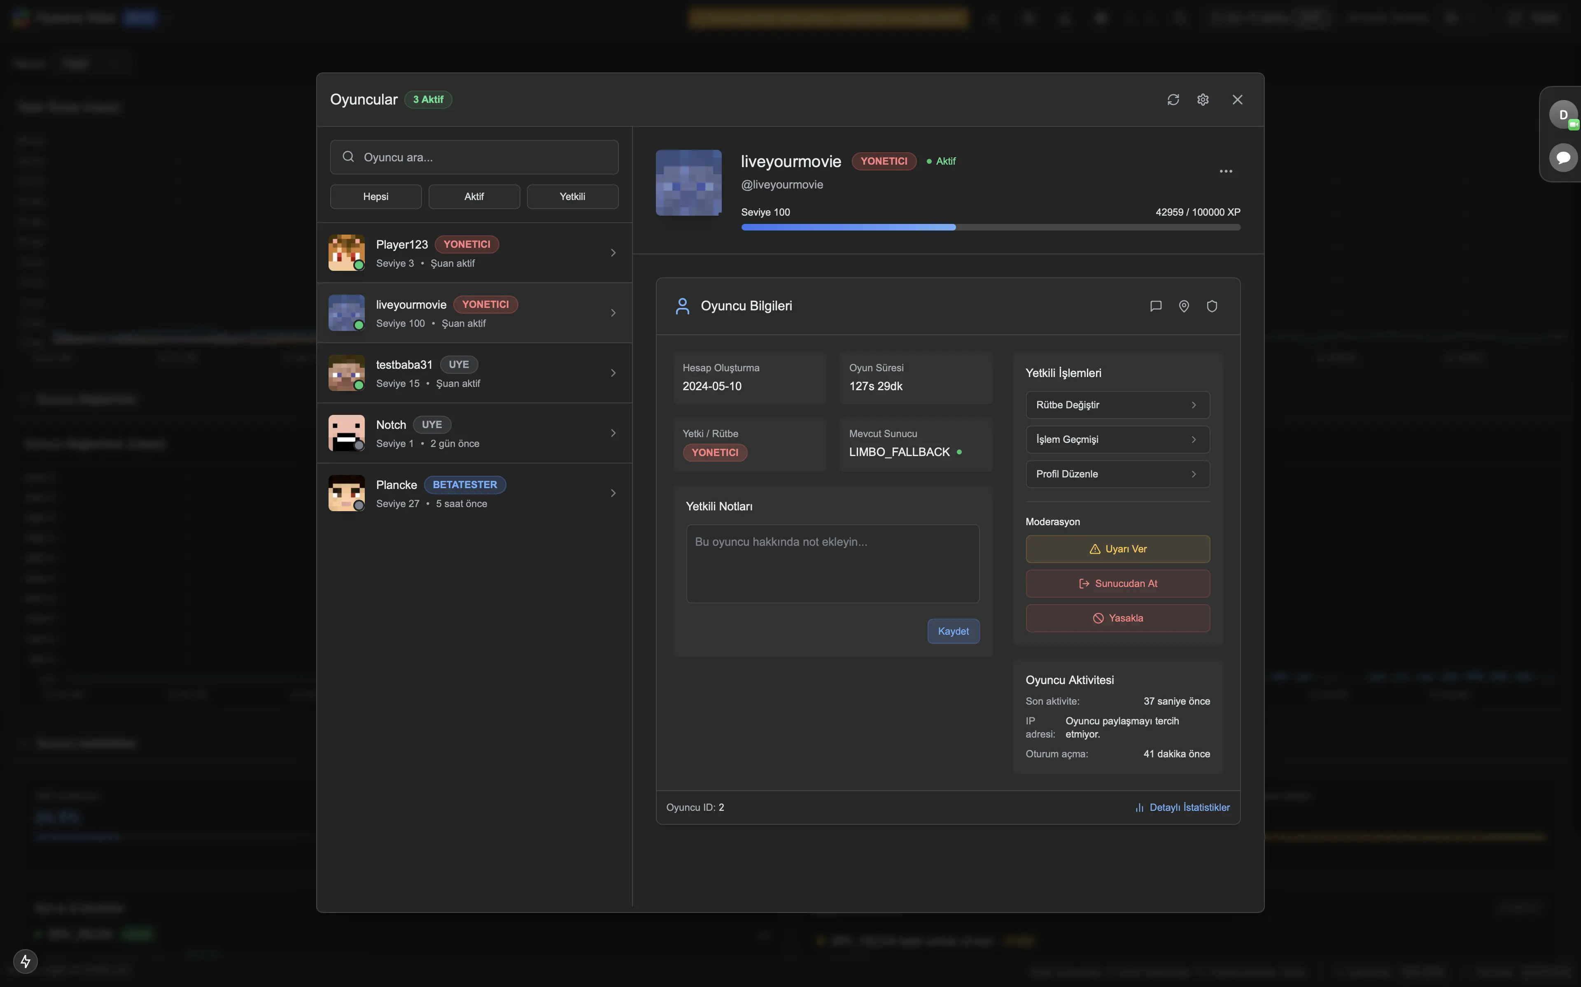Click the @liveyourmovie handle
Image resolution: width=1581 pixels, height=987 pixels.
[781, 185]
